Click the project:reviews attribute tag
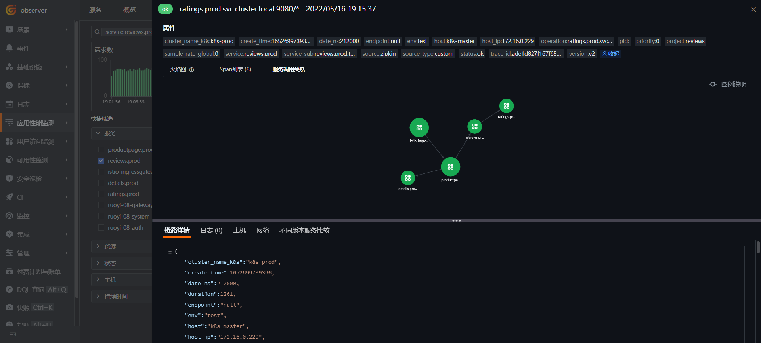 click(685, 41)
